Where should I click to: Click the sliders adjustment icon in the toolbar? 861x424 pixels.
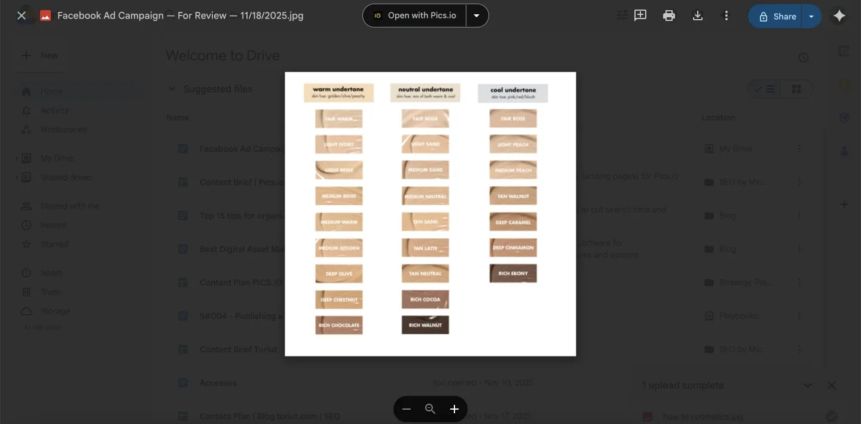point(622,16)
